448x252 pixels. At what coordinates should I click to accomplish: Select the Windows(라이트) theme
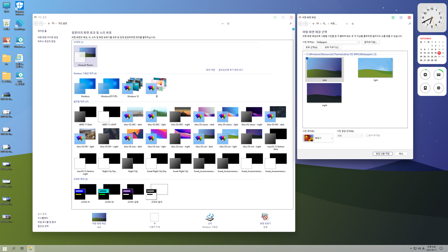coord(109,88)
